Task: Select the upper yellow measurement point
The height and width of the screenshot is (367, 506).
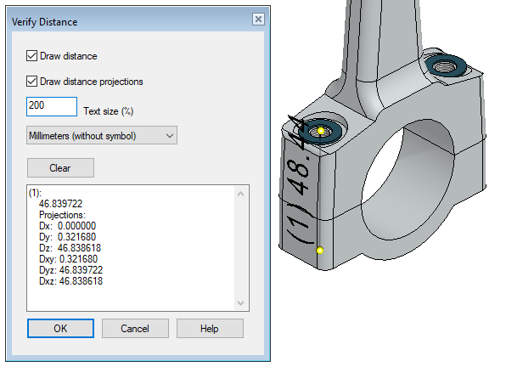Action: click(x=321, y=131)
